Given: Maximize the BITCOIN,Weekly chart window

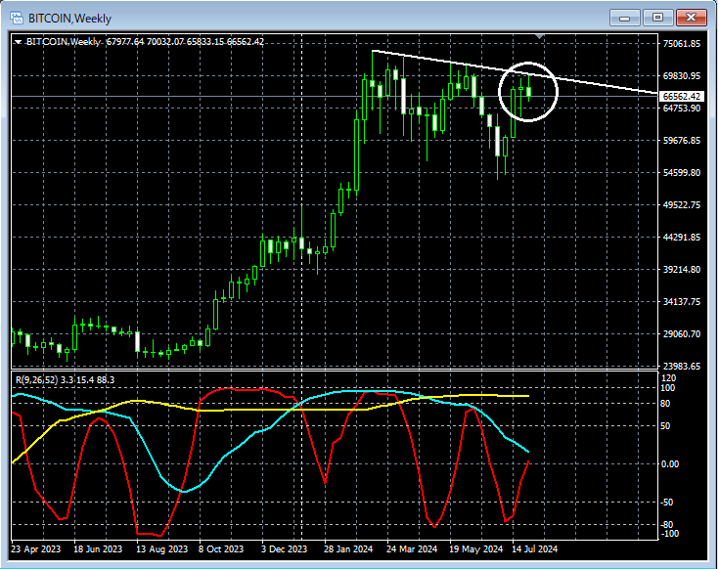Looking at the screenshot, I should 657,18.
